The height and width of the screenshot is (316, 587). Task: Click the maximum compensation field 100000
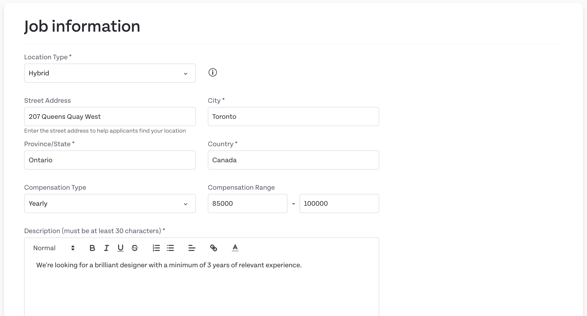click(x=339, y=203)
